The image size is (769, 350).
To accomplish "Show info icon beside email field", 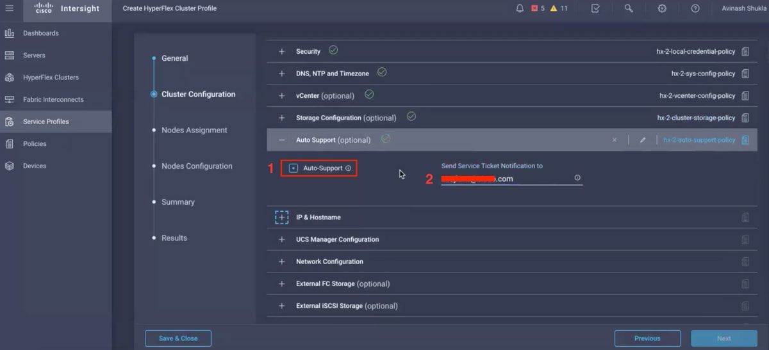I will (577, 178).
